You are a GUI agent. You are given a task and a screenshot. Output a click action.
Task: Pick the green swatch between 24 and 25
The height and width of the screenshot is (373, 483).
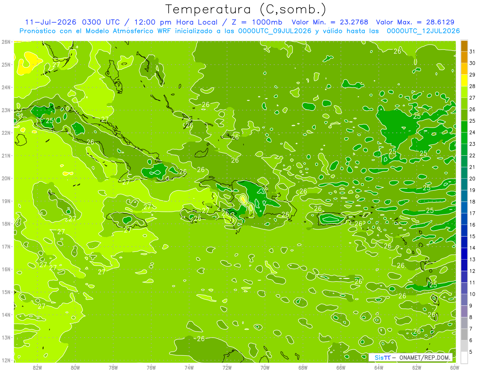point(464,127)
